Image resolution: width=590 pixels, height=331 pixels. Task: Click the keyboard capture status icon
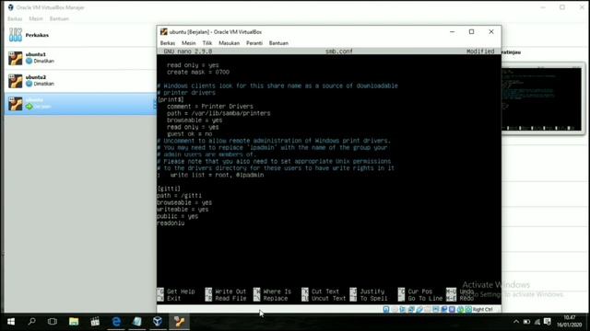[x=468, y=309]
